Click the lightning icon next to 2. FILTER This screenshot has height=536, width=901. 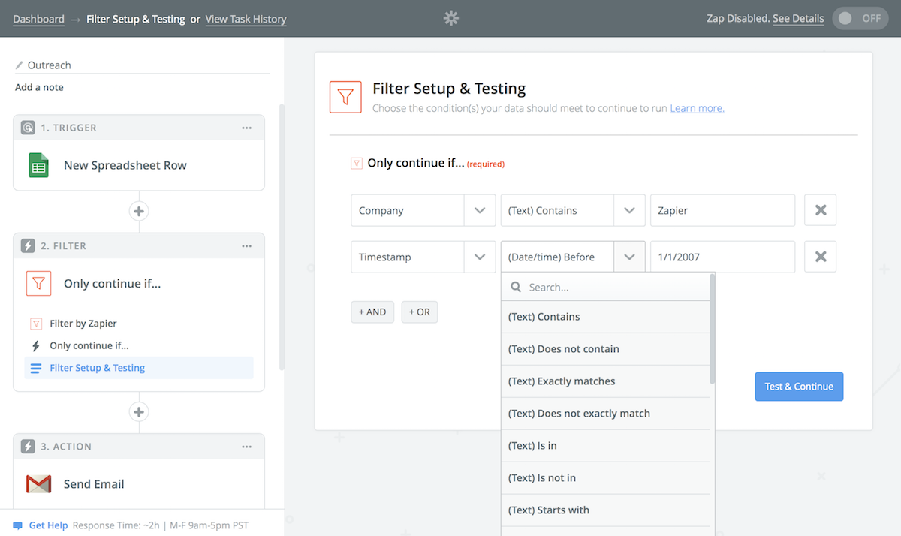[x=28, y=245]
